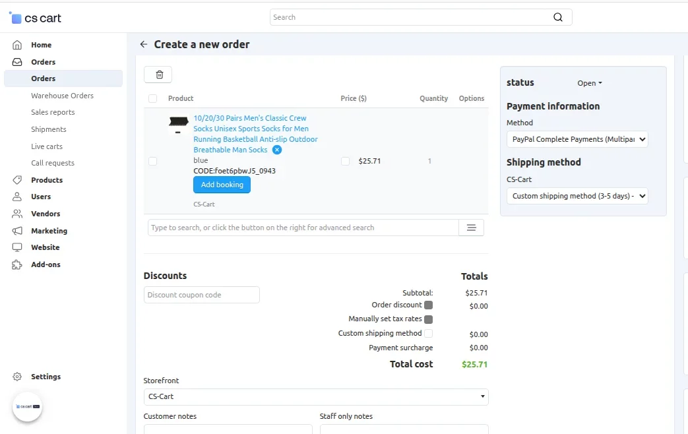This screenshot has height=434, width=688.
Task: Open the Shipments section
Action: pos(49,129)
